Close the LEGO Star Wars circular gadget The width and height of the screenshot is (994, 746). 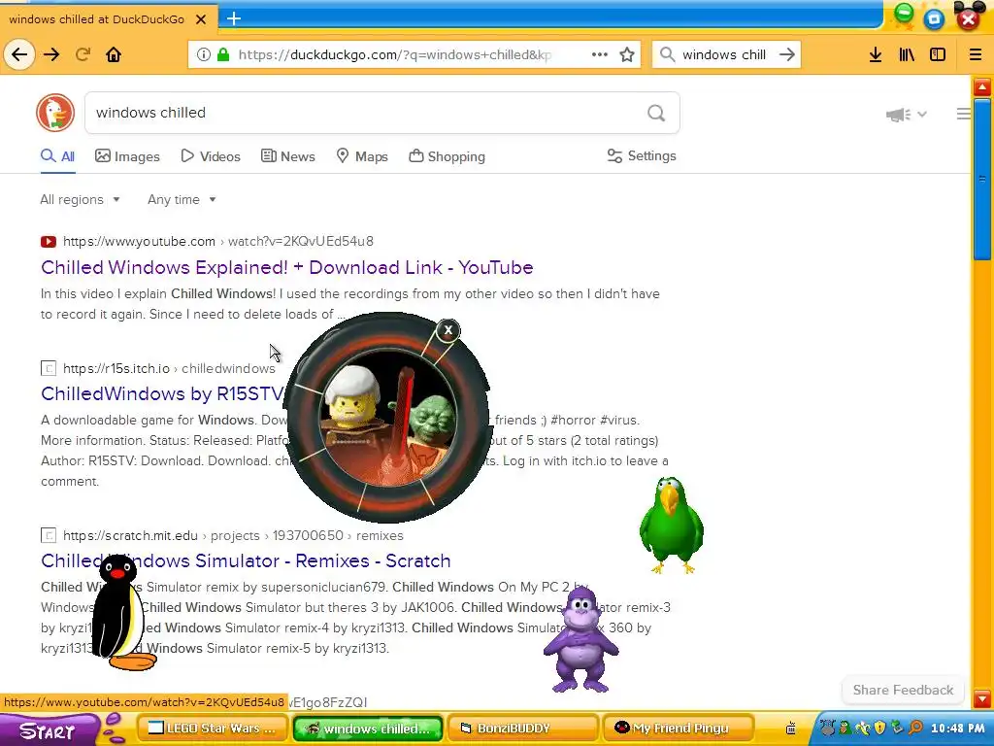tap(448, 330)
